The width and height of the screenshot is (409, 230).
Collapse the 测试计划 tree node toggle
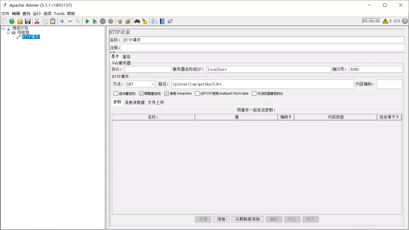(3, 28)
